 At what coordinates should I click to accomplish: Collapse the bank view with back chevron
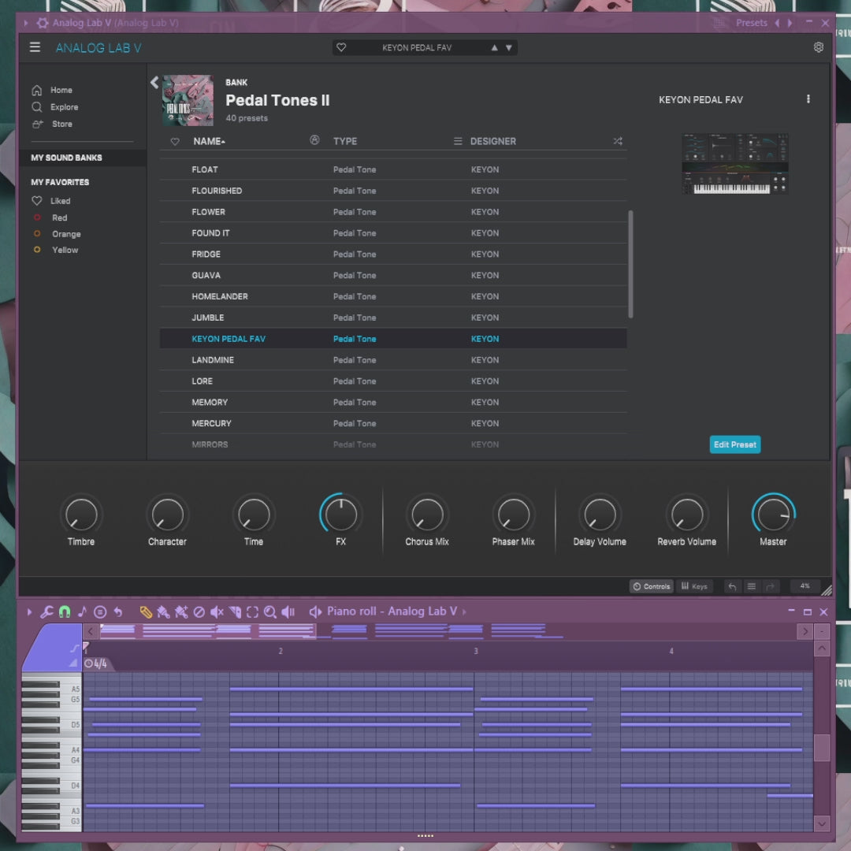[154, 82]
